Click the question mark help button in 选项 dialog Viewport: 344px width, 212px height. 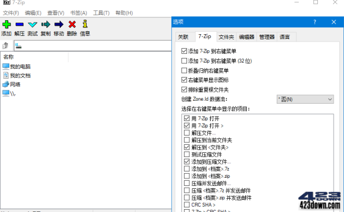coord(314,22)
